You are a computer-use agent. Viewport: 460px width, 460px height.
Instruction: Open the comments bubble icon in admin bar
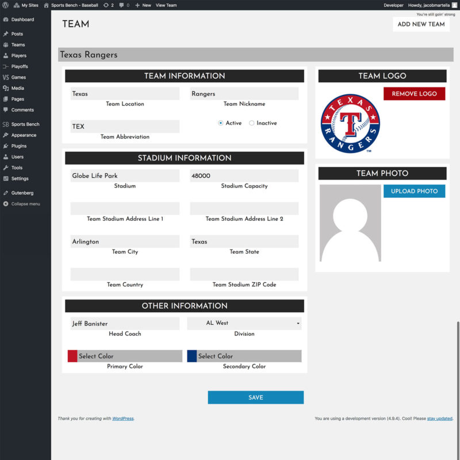tap(121, 5)
